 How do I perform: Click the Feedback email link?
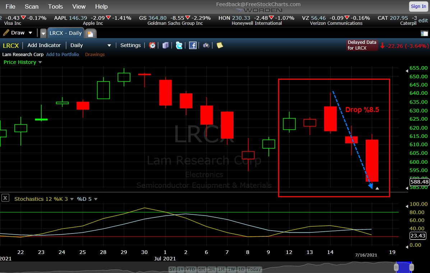coord(258,4)
